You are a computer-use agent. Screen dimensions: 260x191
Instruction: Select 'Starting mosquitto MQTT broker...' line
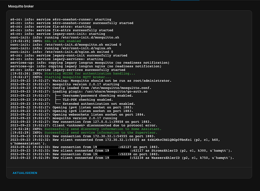pyautogui.click(x=61, y=77)
